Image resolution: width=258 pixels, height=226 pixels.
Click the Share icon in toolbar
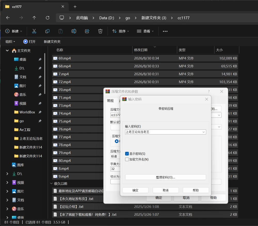pos(87,31)
